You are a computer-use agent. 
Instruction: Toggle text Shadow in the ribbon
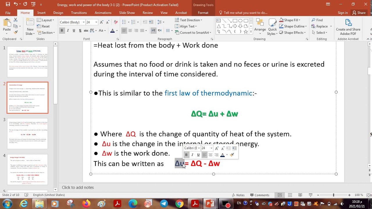coord(80,30)
